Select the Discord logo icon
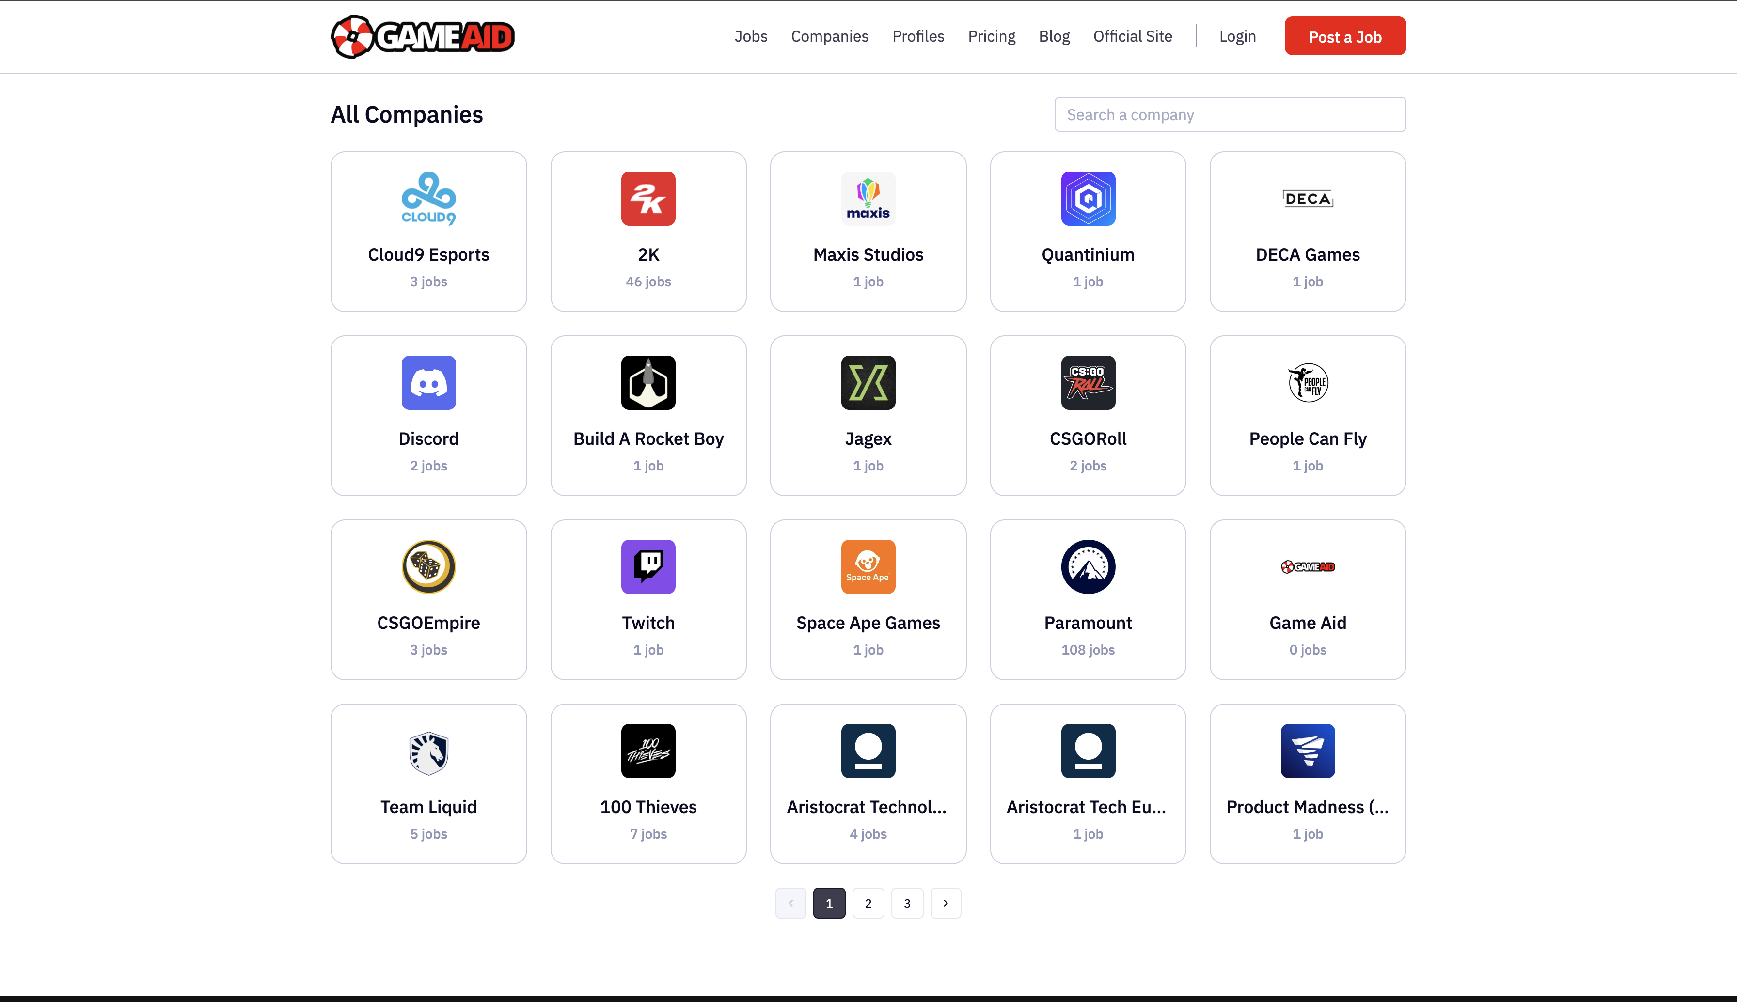The width and height of the screenshot is (1737, 1002). pyautogui.click(x=428, y=383)
